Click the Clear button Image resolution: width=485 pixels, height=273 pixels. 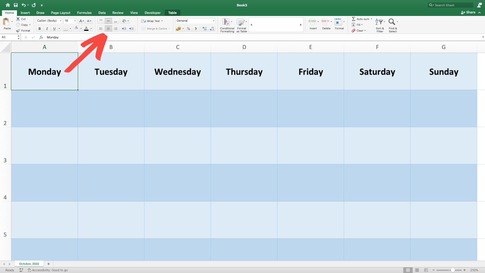pos(360,30)
